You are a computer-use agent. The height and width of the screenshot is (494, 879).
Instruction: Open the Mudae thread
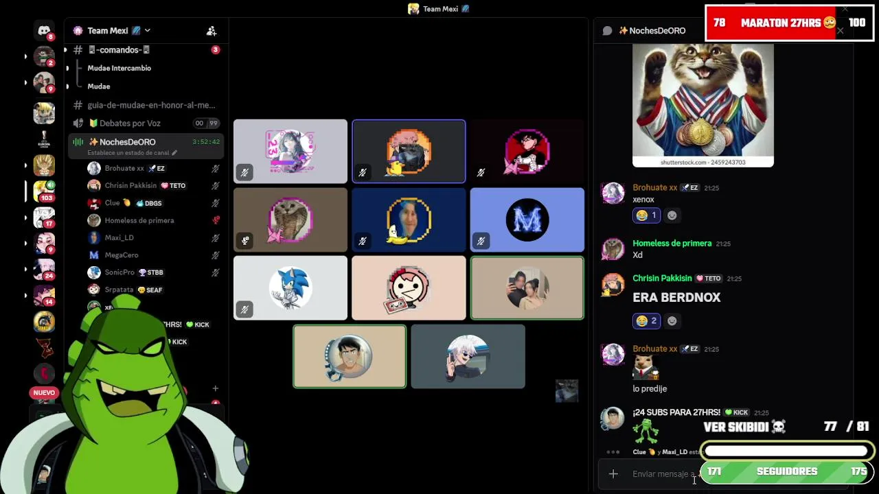coord(98,86)
